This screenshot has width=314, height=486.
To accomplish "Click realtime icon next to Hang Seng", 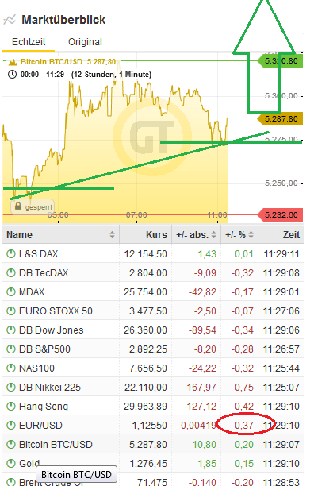I will click(x=11, y=407).
